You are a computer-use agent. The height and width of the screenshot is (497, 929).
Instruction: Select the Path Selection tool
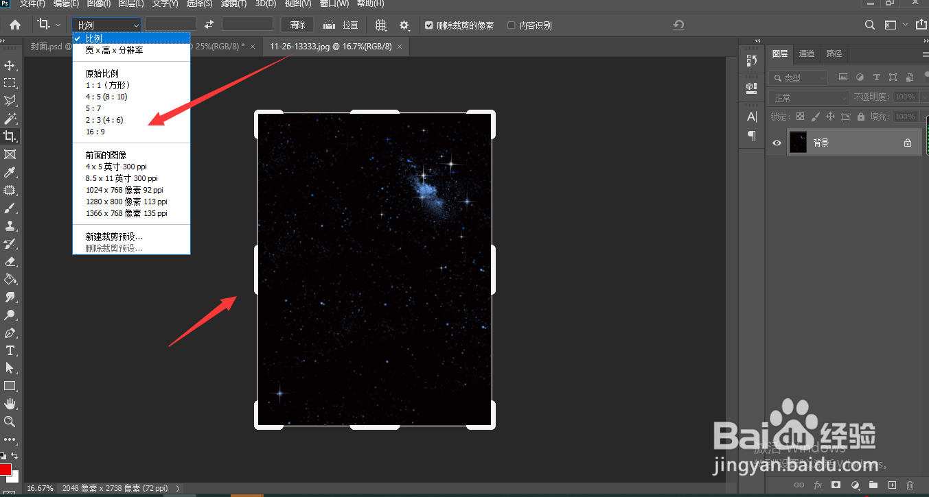click(10, 368)
